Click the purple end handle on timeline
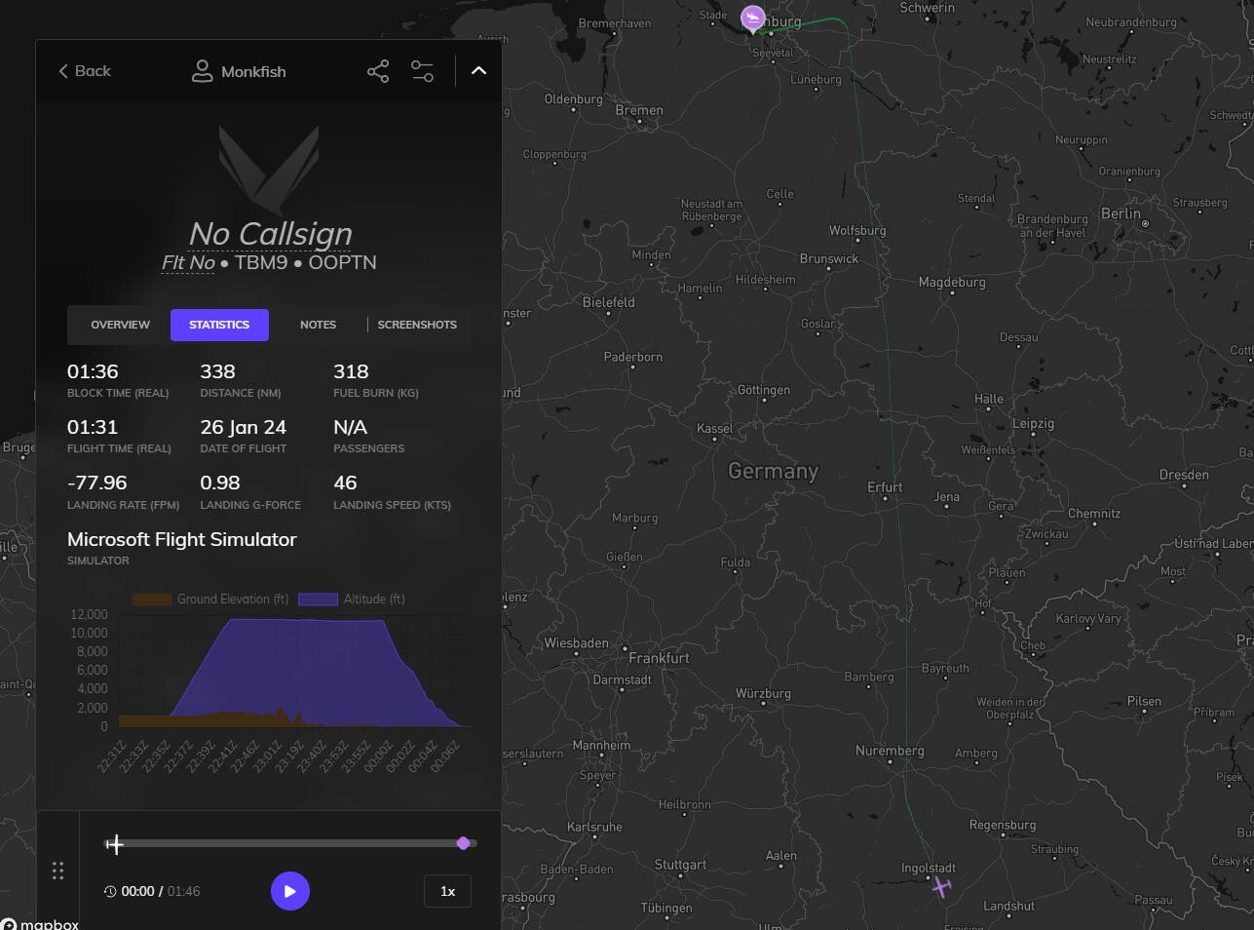This screenshot has height=930, width=1254. pos(464,843)
